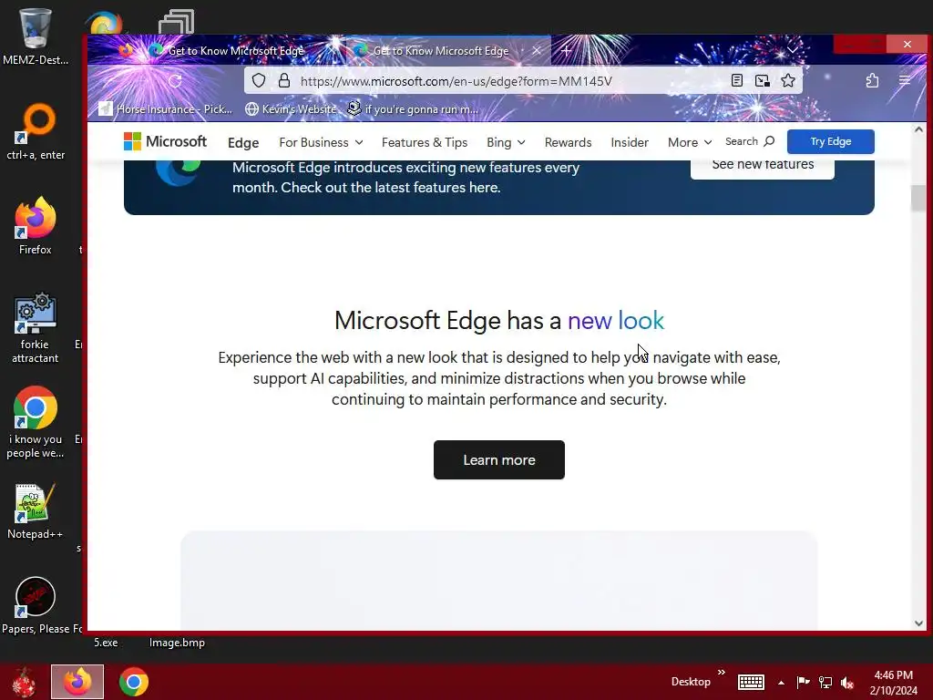933x700 pixels.
Task: Open the Rewards nav item
Action: (x=568, y=142)
